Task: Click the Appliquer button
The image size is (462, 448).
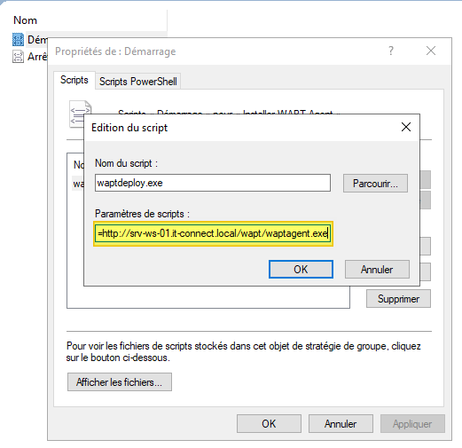Action: (412, 424)
